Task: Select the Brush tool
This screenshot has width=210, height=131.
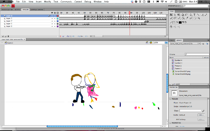Action: [171, 18]
